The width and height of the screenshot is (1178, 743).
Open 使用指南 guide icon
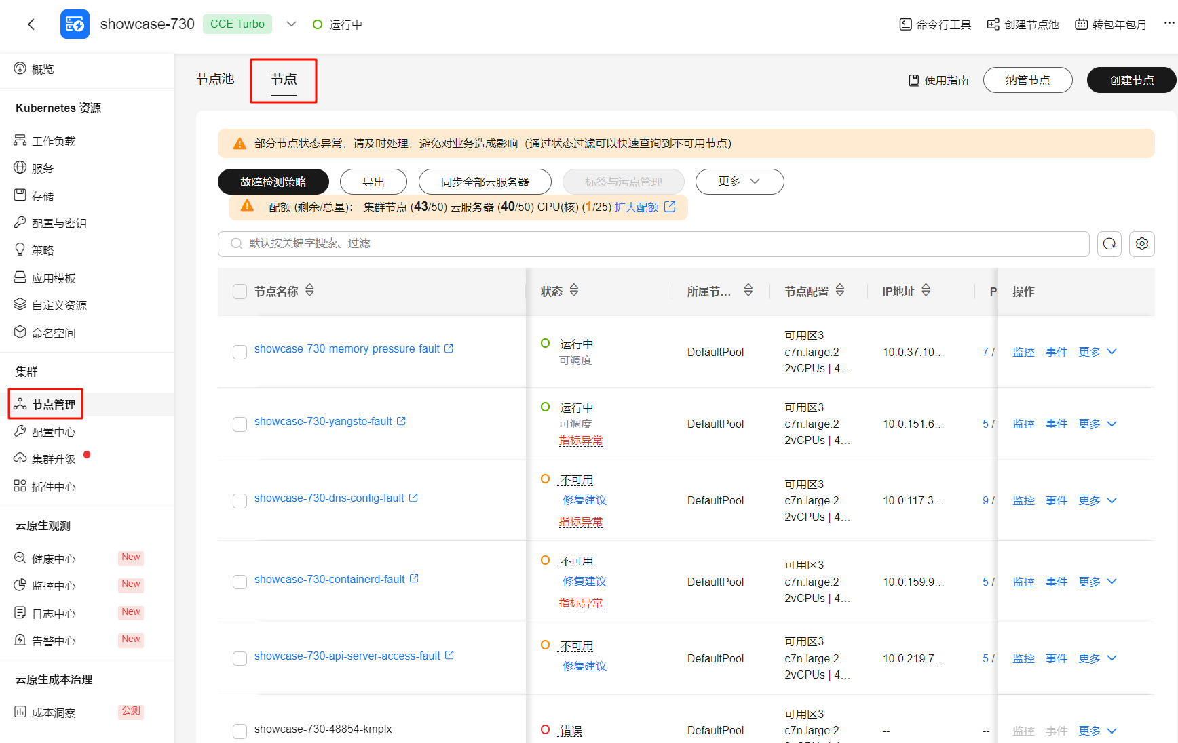click(913, 81)
